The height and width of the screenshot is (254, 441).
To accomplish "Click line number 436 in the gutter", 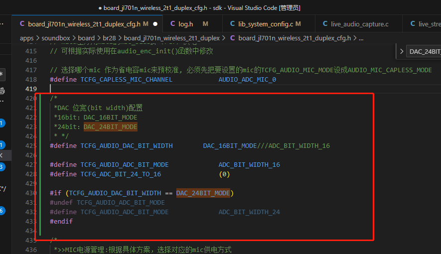I will [x=31, y=250].
